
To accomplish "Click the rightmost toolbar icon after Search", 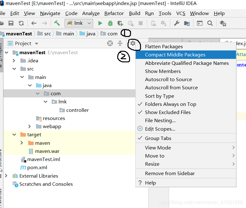I will click(x=223, y=23).
